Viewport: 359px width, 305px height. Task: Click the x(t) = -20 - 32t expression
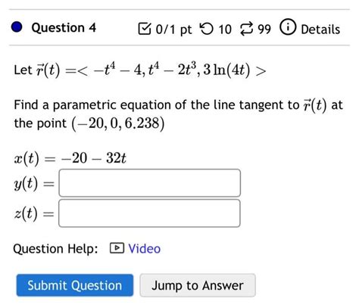pyautogui.click(x=70, y=159)
